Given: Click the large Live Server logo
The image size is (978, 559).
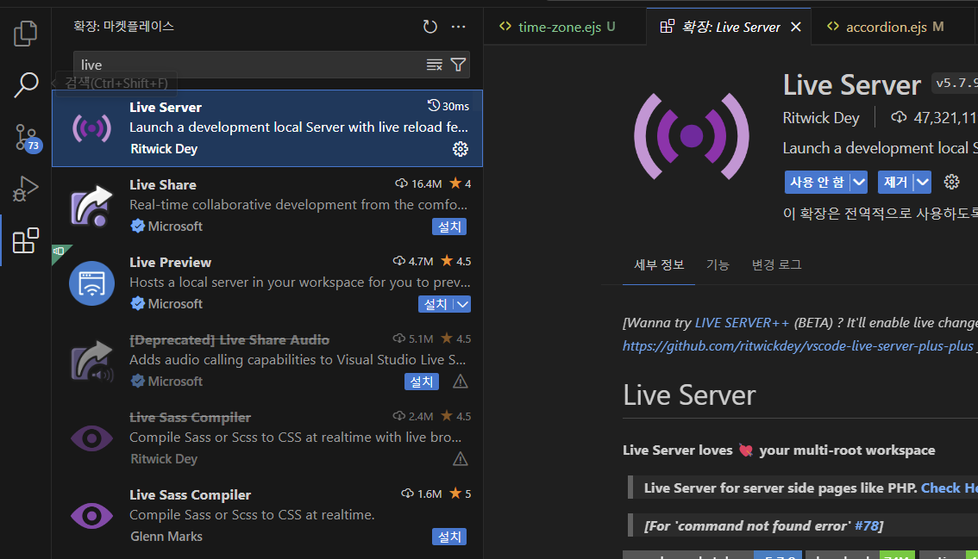Looking at the screenshot, I should point(691,136).
